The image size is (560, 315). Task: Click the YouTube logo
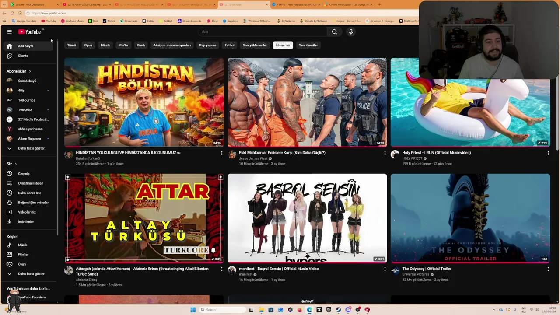29,31
